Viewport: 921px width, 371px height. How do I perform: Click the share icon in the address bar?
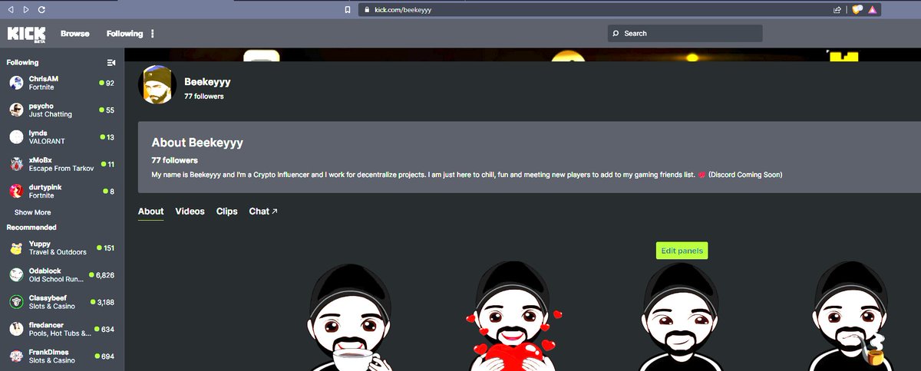(837, 10)
